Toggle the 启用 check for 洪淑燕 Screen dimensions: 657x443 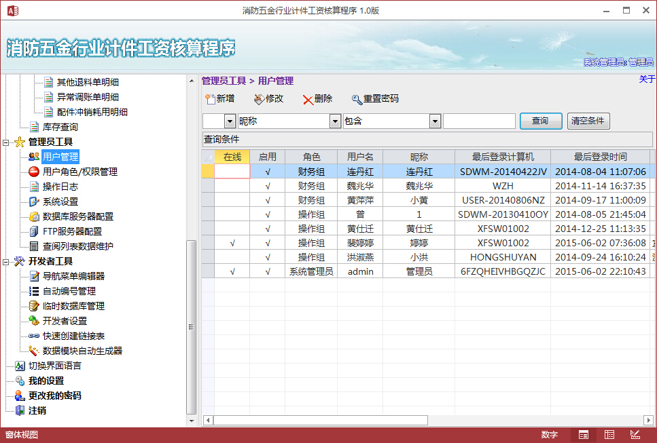pyautogui.click(x=268, y=257)
